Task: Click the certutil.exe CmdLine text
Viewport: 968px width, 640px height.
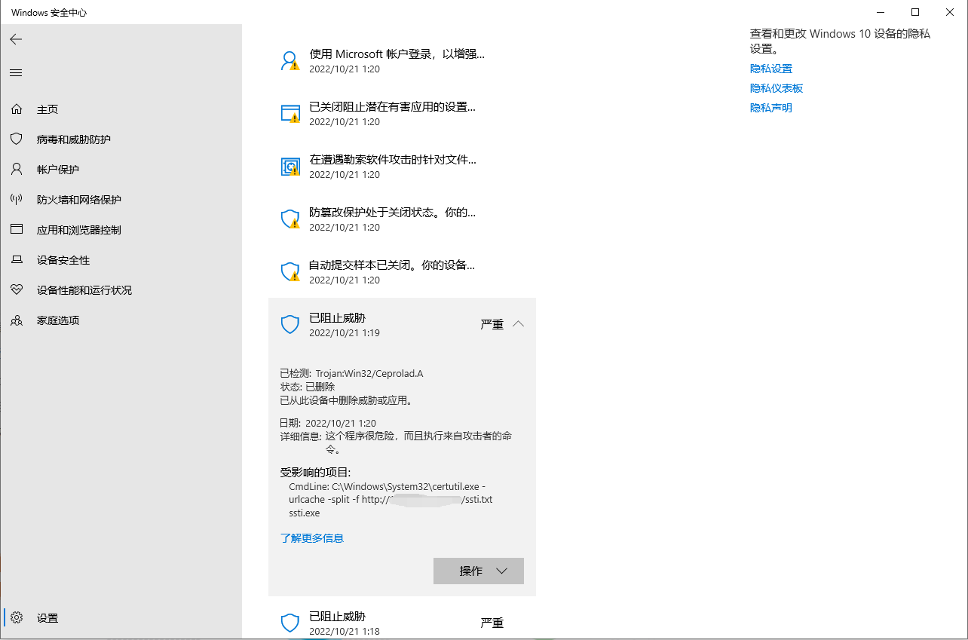Action: coord(391,500)
